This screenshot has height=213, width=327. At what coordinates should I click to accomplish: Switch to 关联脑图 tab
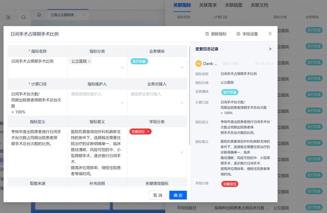(x=233, y=5)
